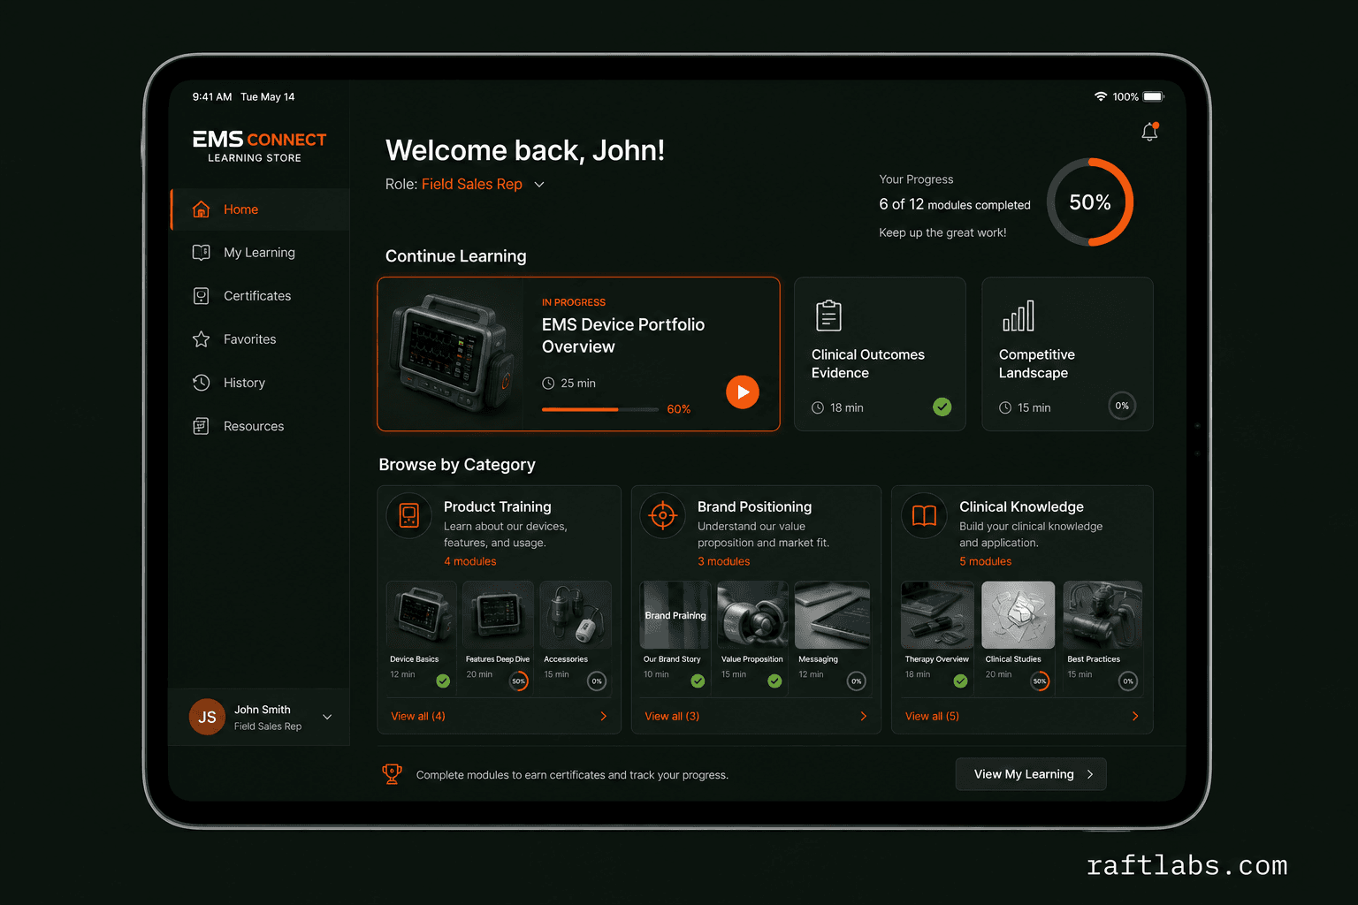The height and width of the screenshot is (905, 1358).
Task: Open Best Practices module thumbnail
Action: (1102, 614)
